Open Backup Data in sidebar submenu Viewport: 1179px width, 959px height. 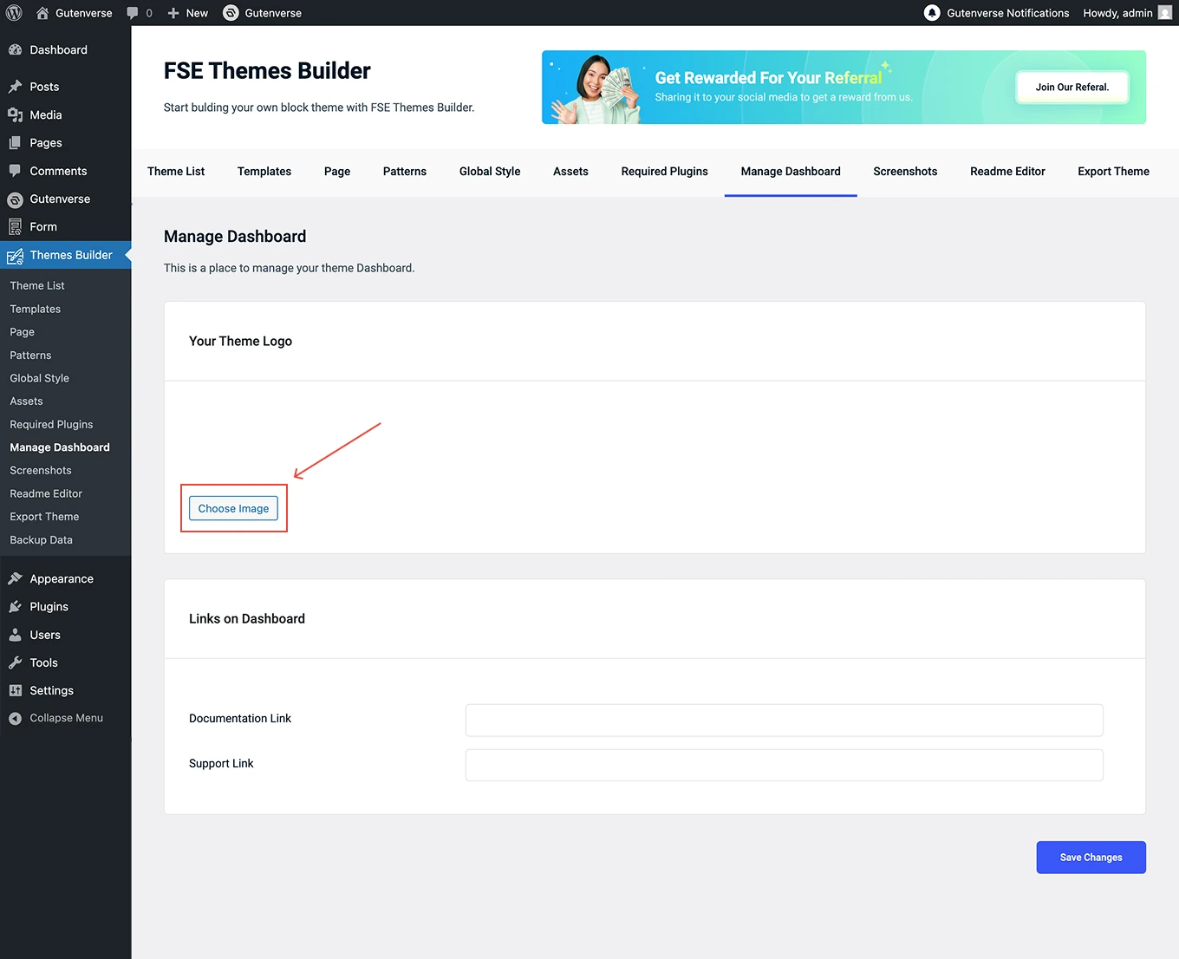(41, 540)
